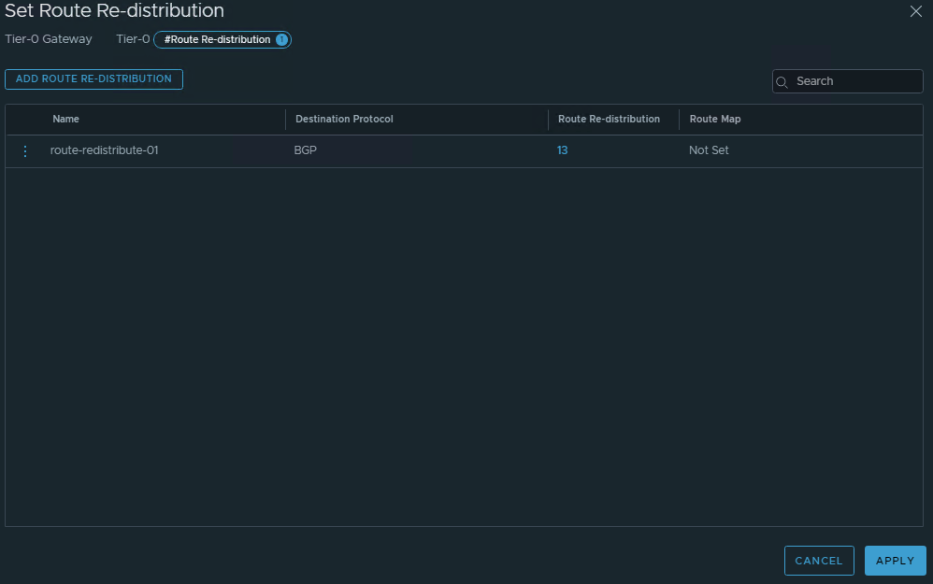The image size is (933, 584).
Task: Click the Tier-0 gateway name text
Action: click(132, 39)
